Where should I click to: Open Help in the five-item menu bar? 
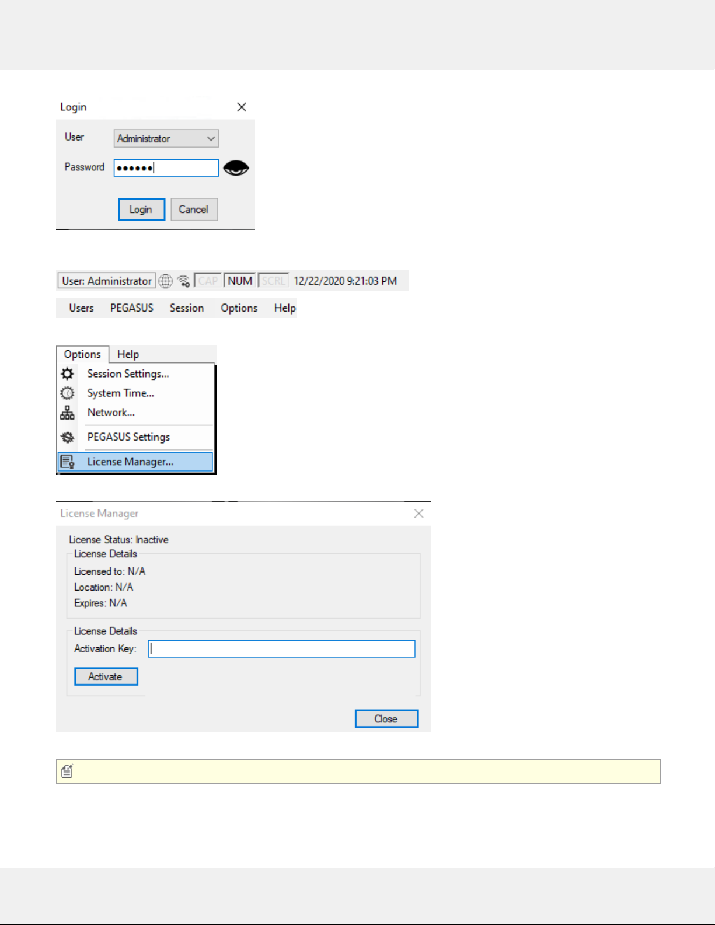(285, 308)
